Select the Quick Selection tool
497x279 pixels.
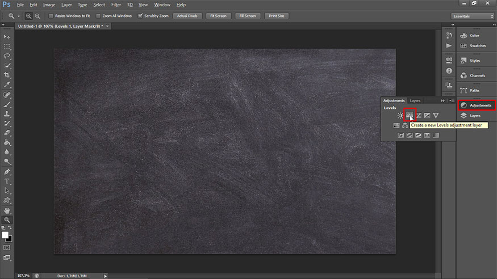tap(7, 65)
